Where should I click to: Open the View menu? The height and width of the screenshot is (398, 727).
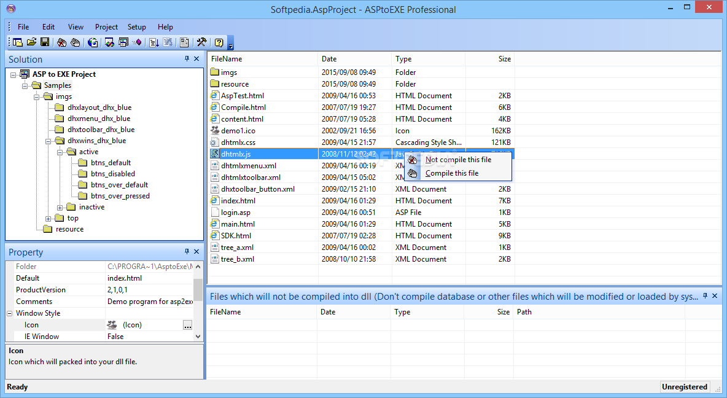pos(76,27)
